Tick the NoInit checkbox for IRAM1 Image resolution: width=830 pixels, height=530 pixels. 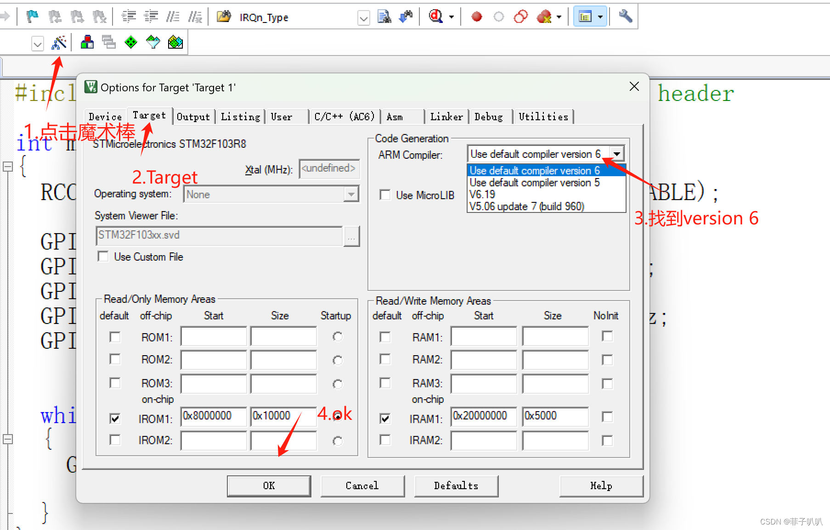[607, 416]
